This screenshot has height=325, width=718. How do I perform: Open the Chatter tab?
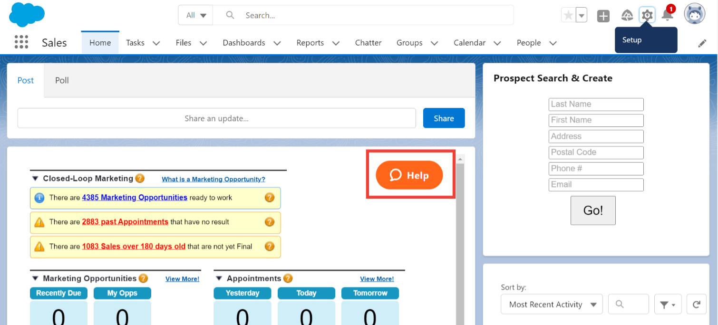point(368,43)
